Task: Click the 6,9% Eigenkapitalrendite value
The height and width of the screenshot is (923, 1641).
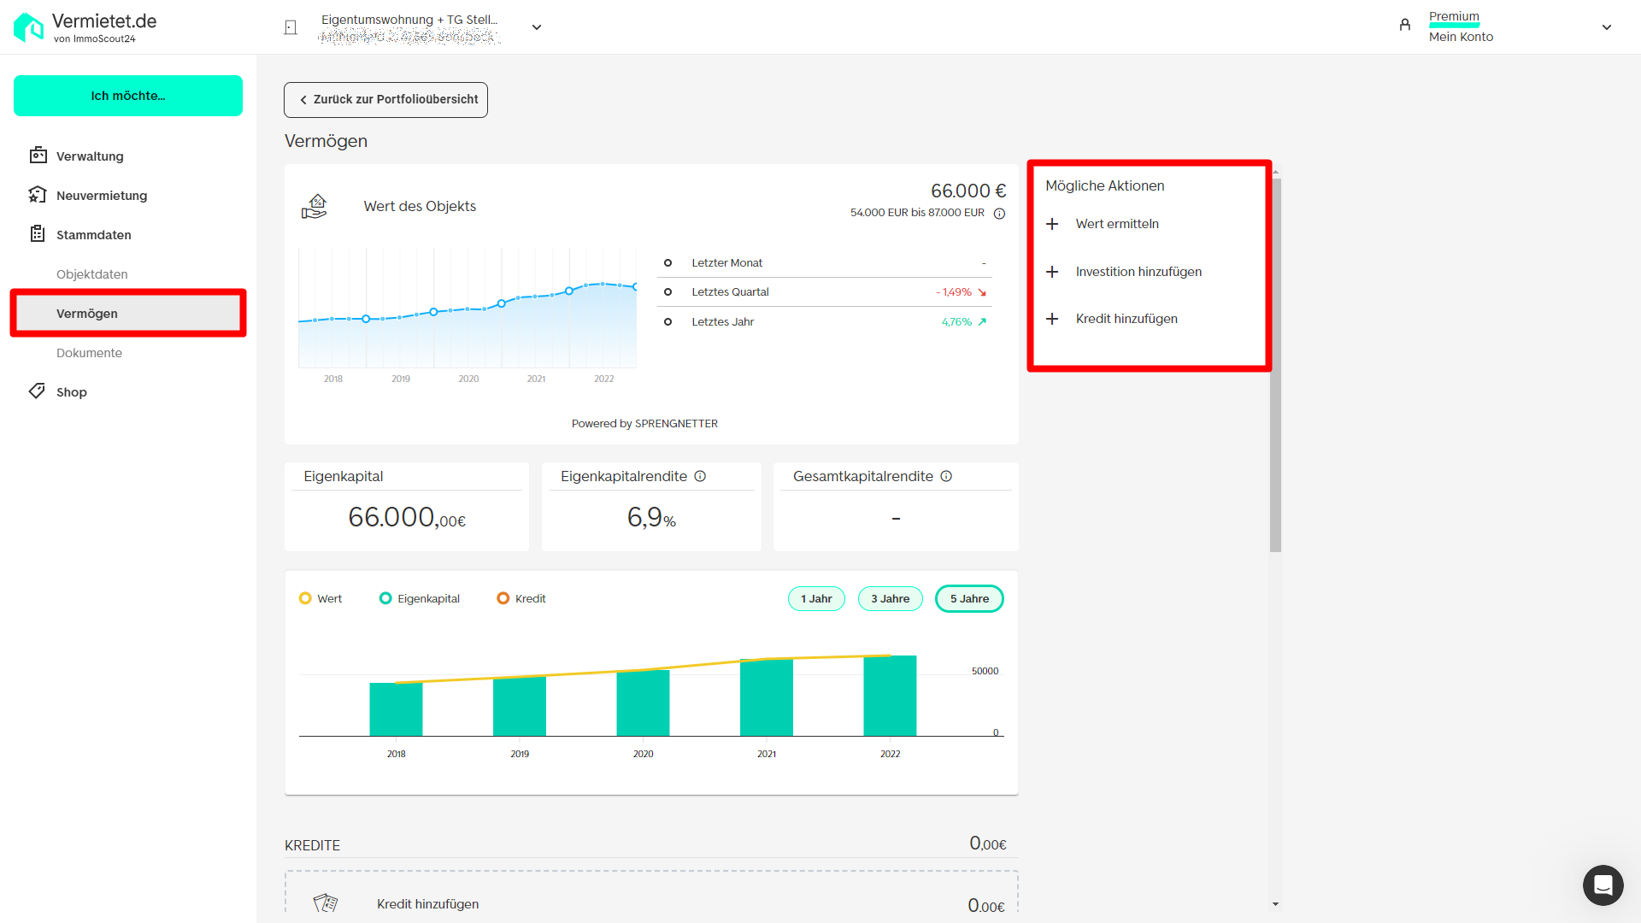Action: tap(651, 518)
